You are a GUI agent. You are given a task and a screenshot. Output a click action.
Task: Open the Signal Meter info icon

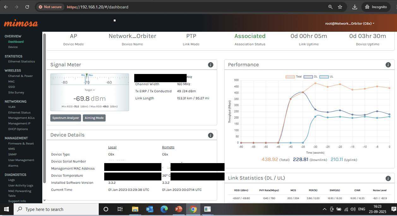coord(211,65)
